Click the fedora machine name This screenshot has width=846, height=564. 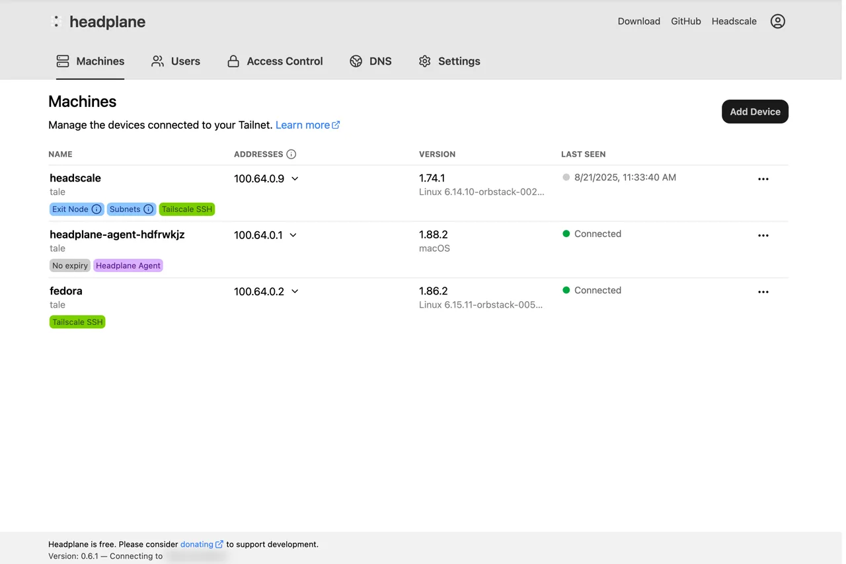point(66,291)
